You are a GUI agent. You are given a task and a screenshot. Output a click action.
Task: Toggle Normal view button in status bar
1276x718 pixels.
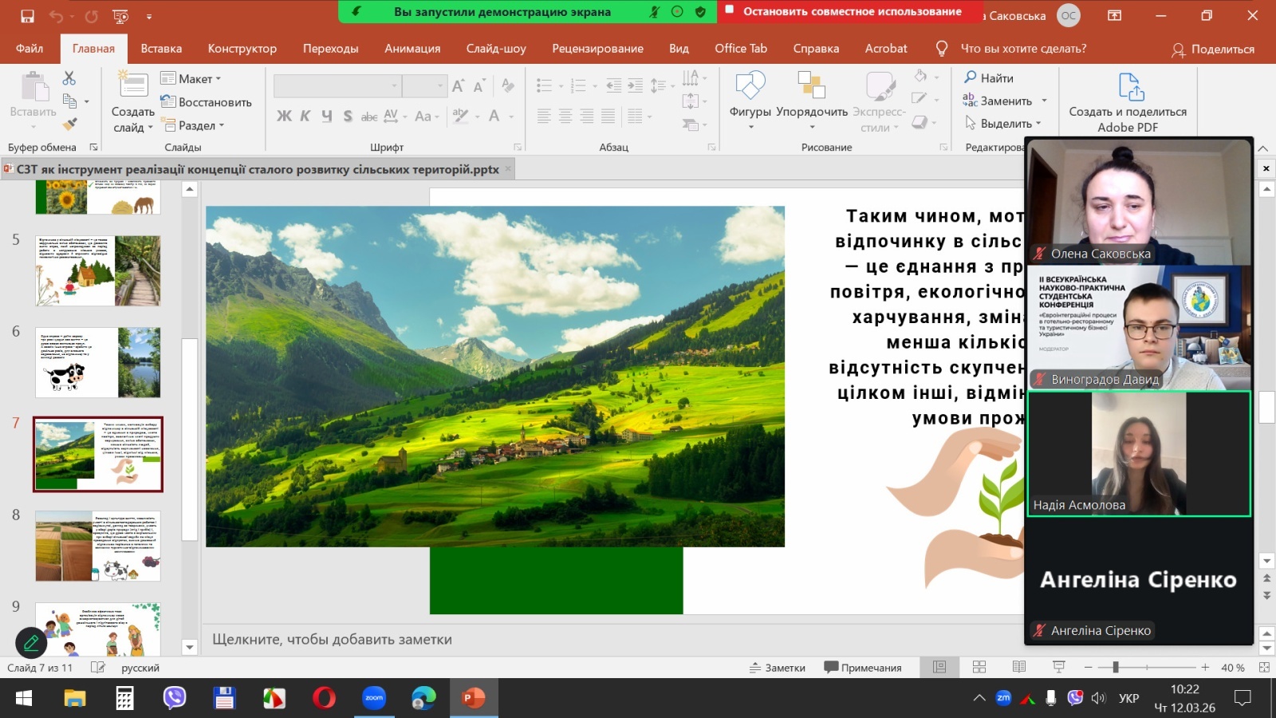click(939, 667)
